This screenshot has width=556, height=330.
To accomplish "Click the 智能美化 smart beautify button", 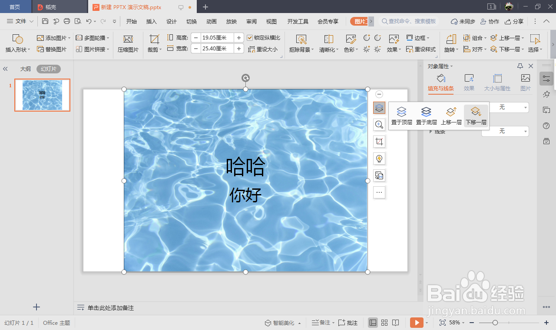I will [x=283, y=323].
